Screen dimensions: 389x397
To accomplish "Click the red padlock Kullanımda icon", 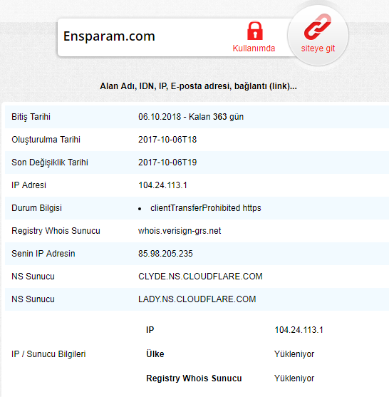I will 255,31.
